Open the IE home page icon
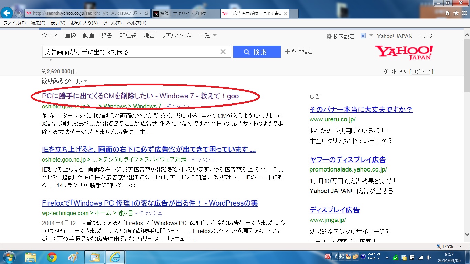Image resolution: width=470 pixels, height=264 pixels. coord(448,13)
